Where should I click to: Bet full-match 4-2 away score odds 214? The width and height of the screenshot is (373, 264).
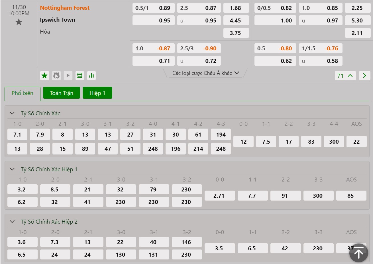tap(198, 149)
